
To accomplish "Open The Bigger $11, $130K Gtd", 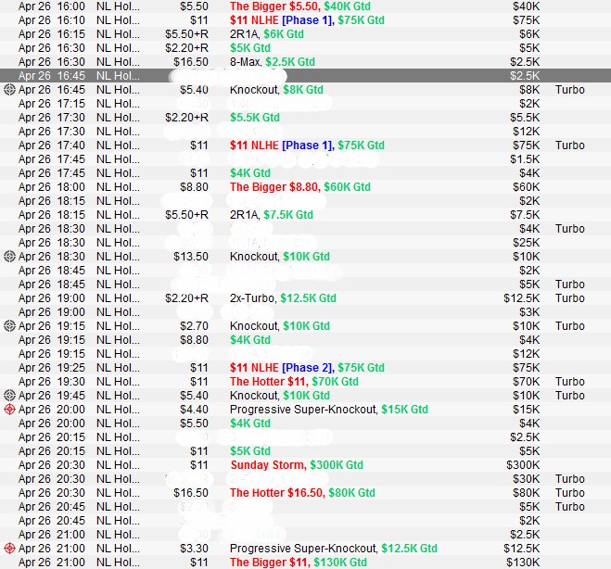I will click(299, 563).
